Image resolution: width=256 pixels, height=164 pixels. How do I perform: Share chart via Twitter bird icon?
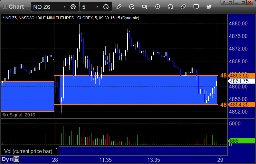point(209,7)
